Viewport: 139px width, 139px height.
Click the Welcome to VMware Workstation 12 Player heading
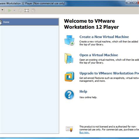tap(91, 24)
